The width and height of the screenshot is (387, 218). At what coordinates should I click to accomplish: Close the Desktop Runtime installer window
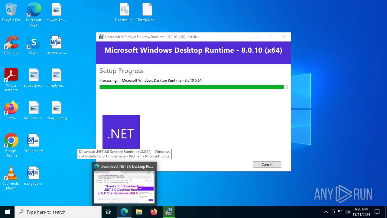tap(284, 37)
